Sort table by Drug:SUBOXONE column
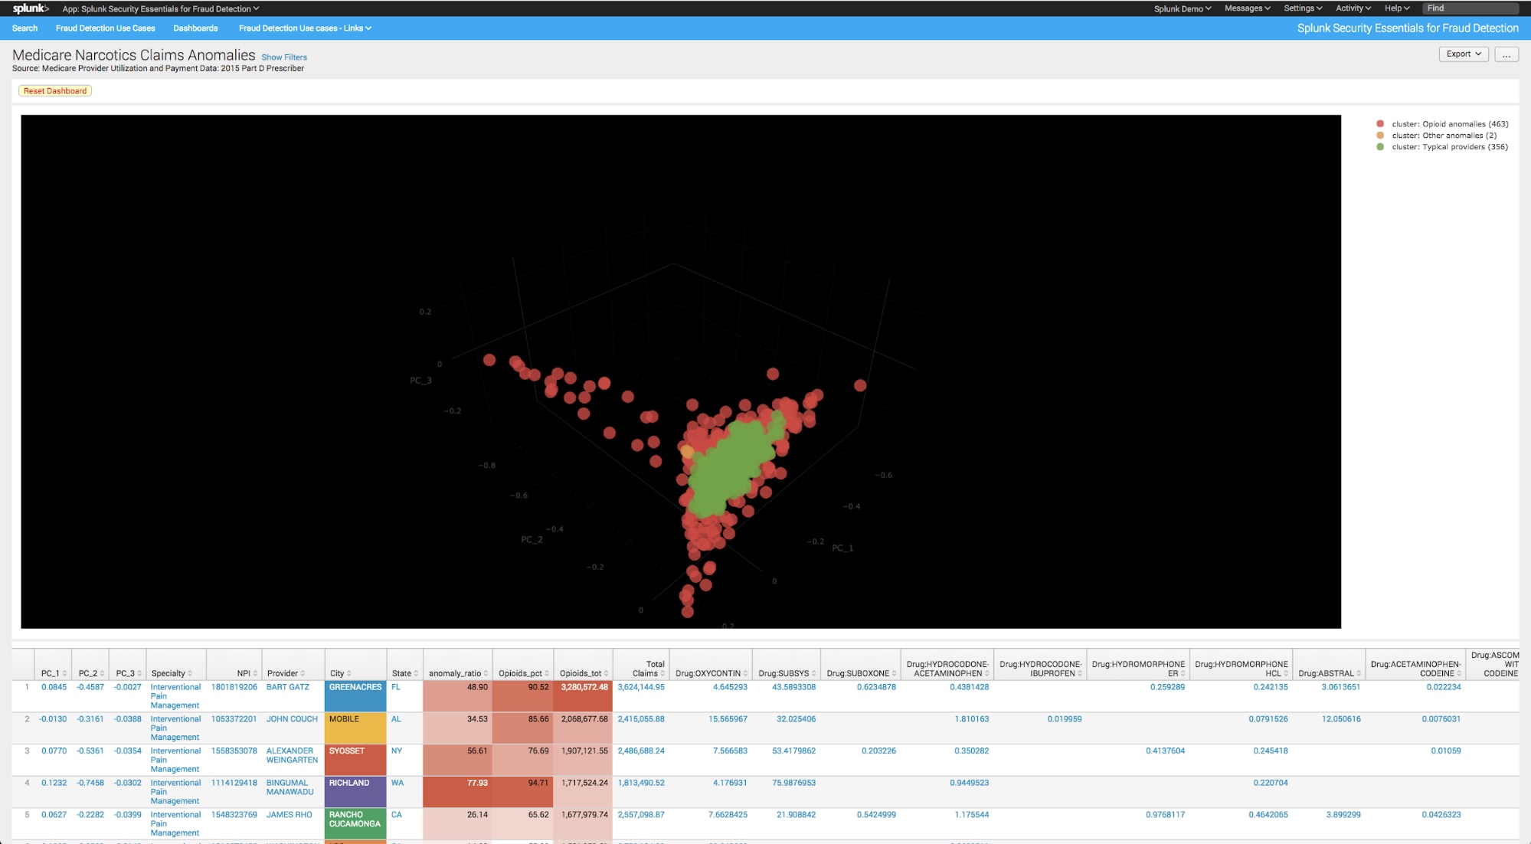The image size is (1531, 844). (x=861, y=673)
